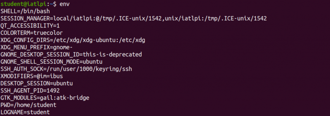Click the GTK_MODULES=gail:atk-bridge line
The image size is (330, 116).
pyautogui.click(x=45, y=98)
